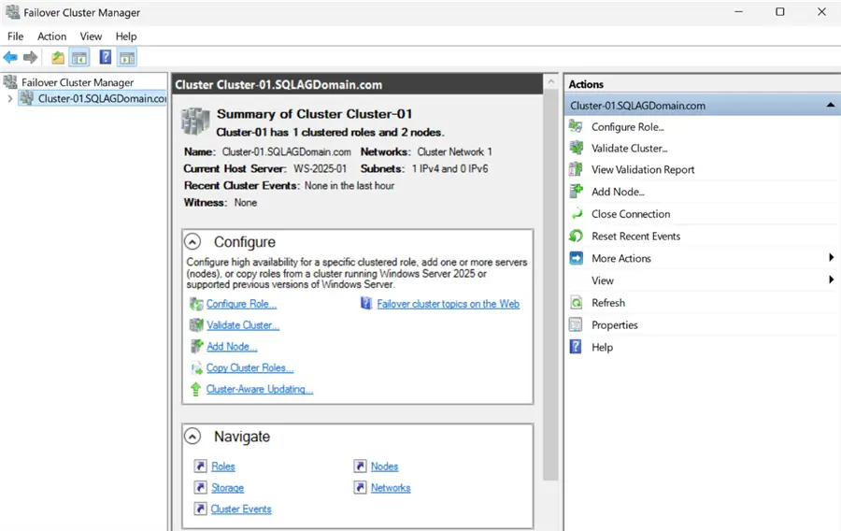Click the up-one-level folder icon
The width and height of the screenshot is (841, 531).
click(57, 57)
